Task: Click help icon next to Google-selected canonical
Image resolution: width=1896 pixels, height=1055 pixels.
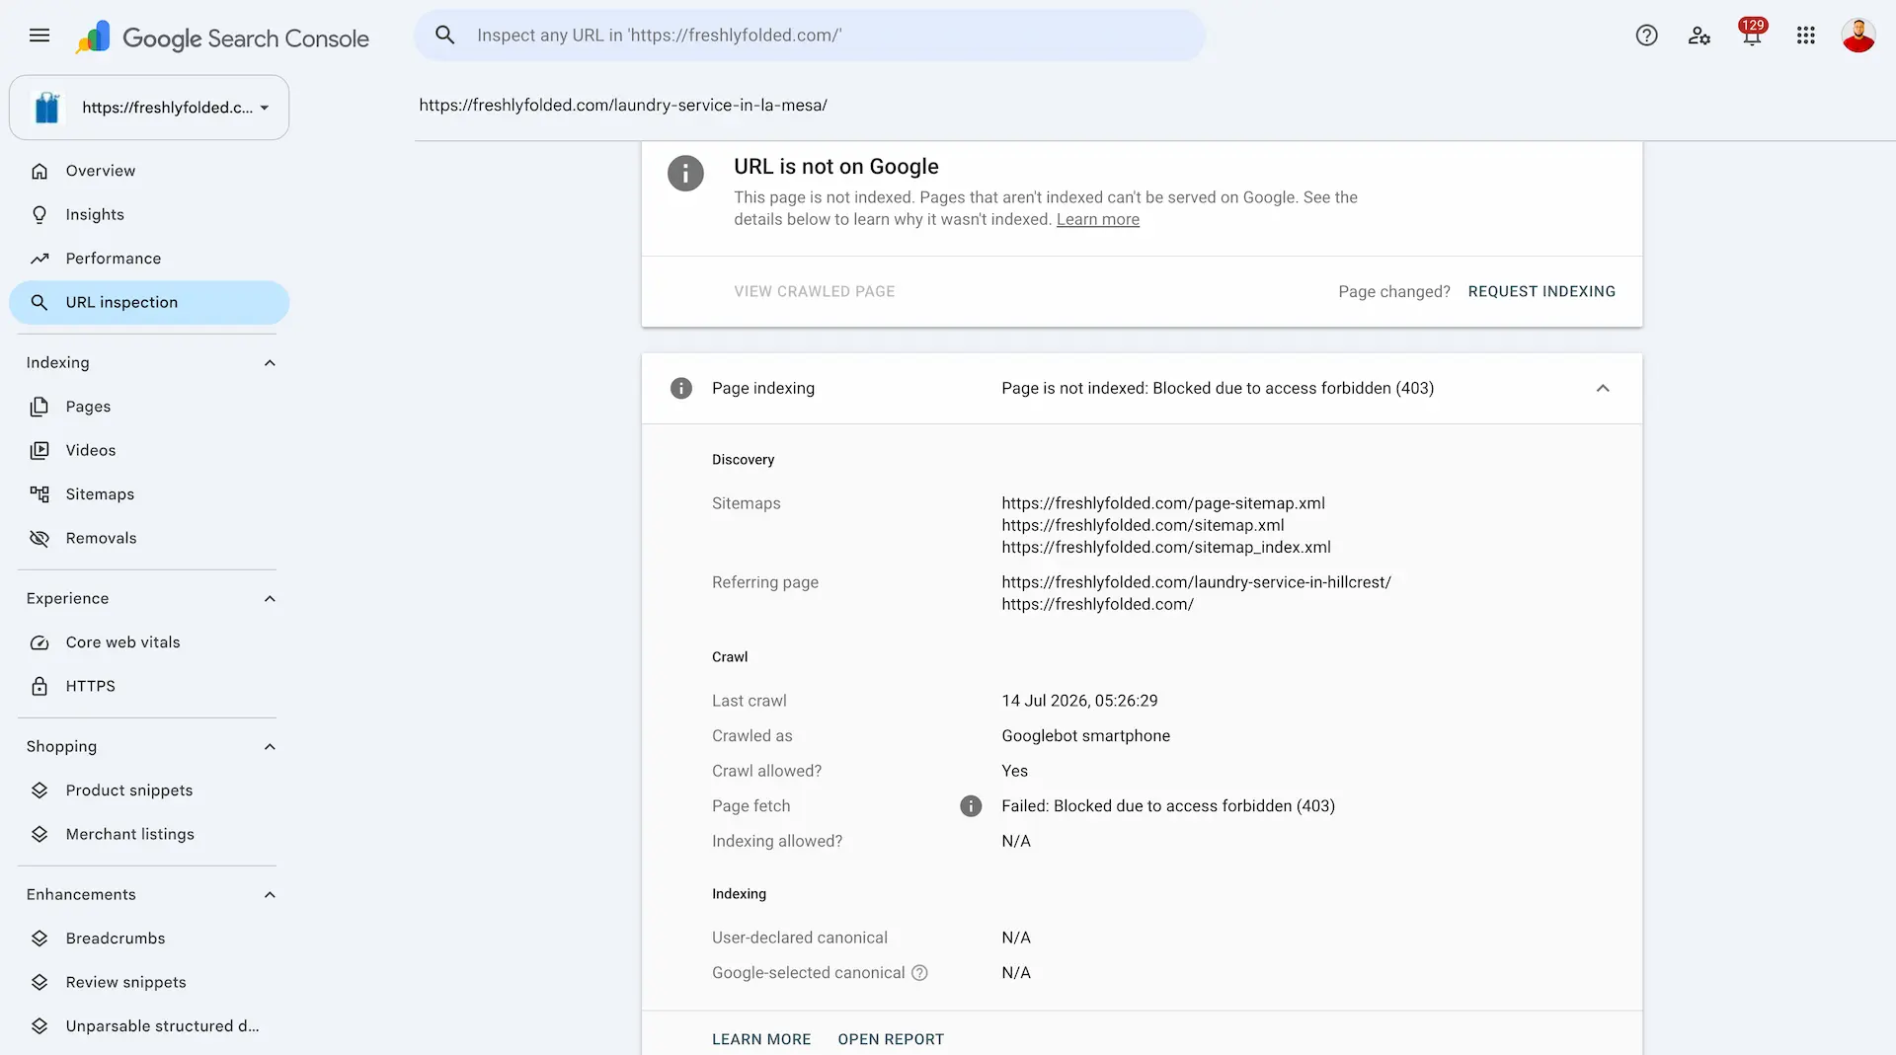Action: point(919,973)
